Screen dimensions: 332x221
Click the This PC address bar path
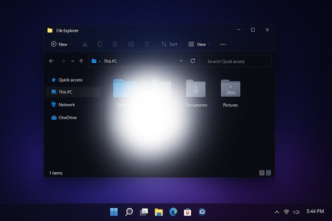point(110,61)
